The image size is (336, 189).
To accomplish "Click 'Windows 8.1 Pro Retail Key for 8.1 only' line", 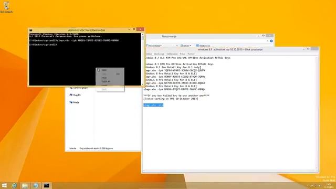I will pos(172,67).
